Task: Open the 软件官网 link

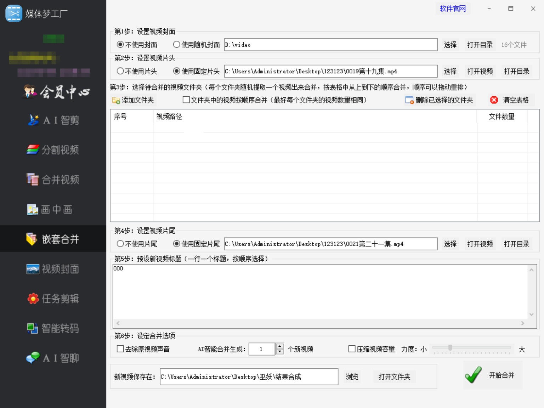Action: pyautogui.click(x=453, y=8)
